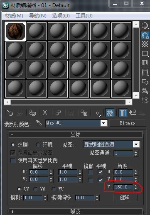The width and height of the screenshot is (150, 215).
Task: Toggle U 镜像 mirror checkbox
Action: [90, 172]
